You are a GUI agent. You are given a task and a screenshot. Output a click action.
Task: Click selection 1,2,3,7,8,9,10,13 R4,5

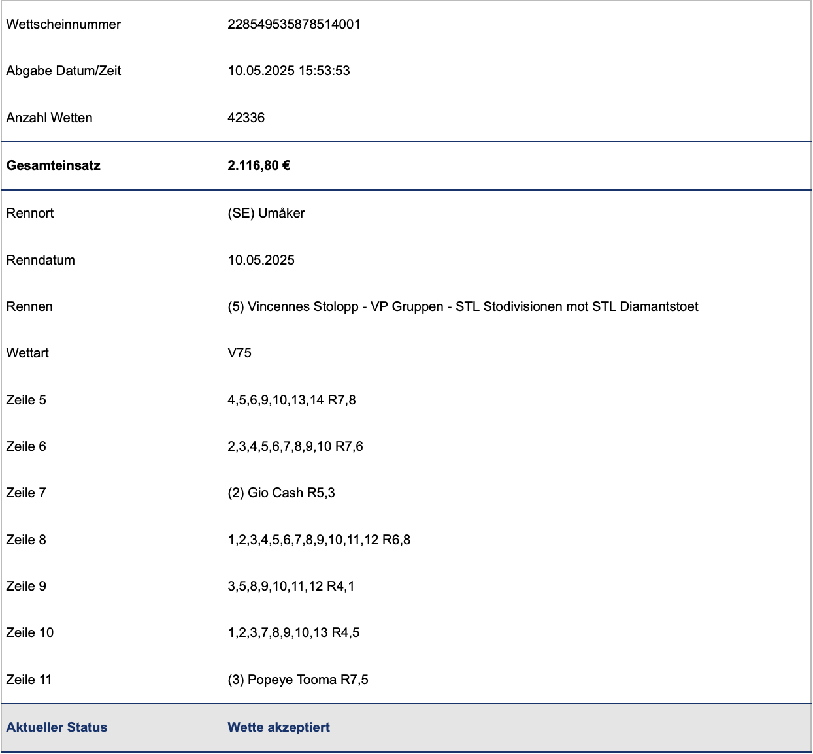pos(293,632)
